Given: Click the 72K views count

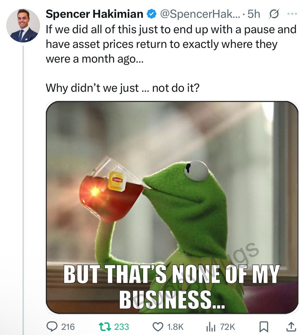Looking at the screenshot, I should click(x=227, y=327).
